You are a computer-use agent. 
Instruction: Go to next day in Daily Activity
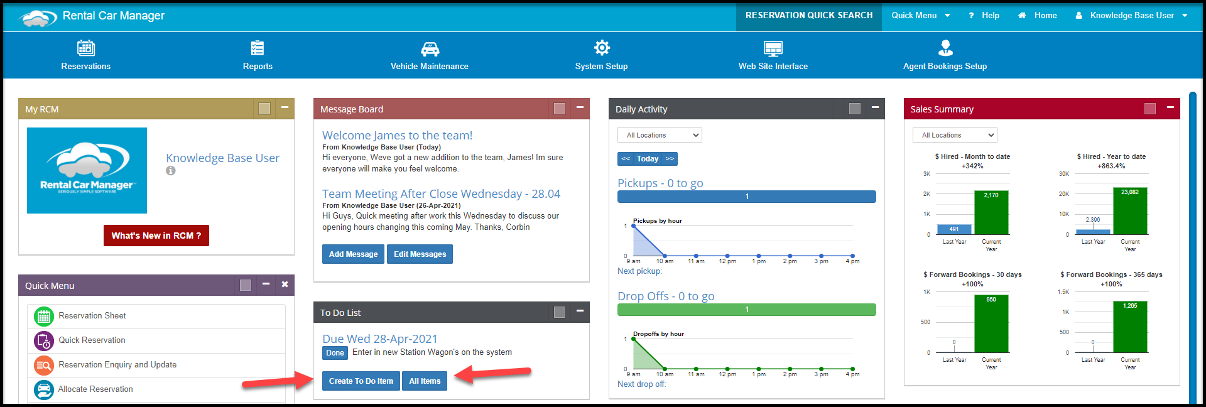click(670, 159)
